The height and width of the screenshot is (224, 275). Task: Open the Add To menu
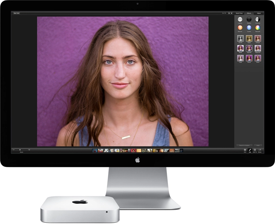255,150
